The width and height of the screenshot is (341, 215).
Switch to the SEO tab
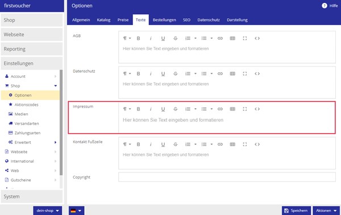(186, 20)
